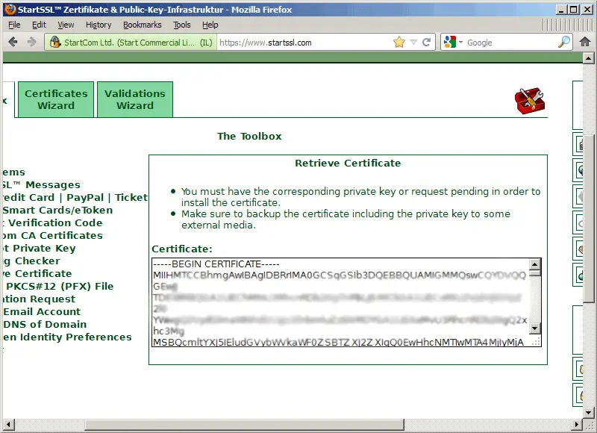Screen dimensions: 597x433
Task: Click the Home icon on the toolbar
Action: [x=585, y=42]
